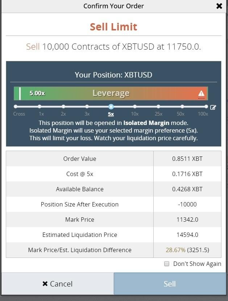Click the edit leverage pencil icon

pyautogui.click(x=213, y=107)
